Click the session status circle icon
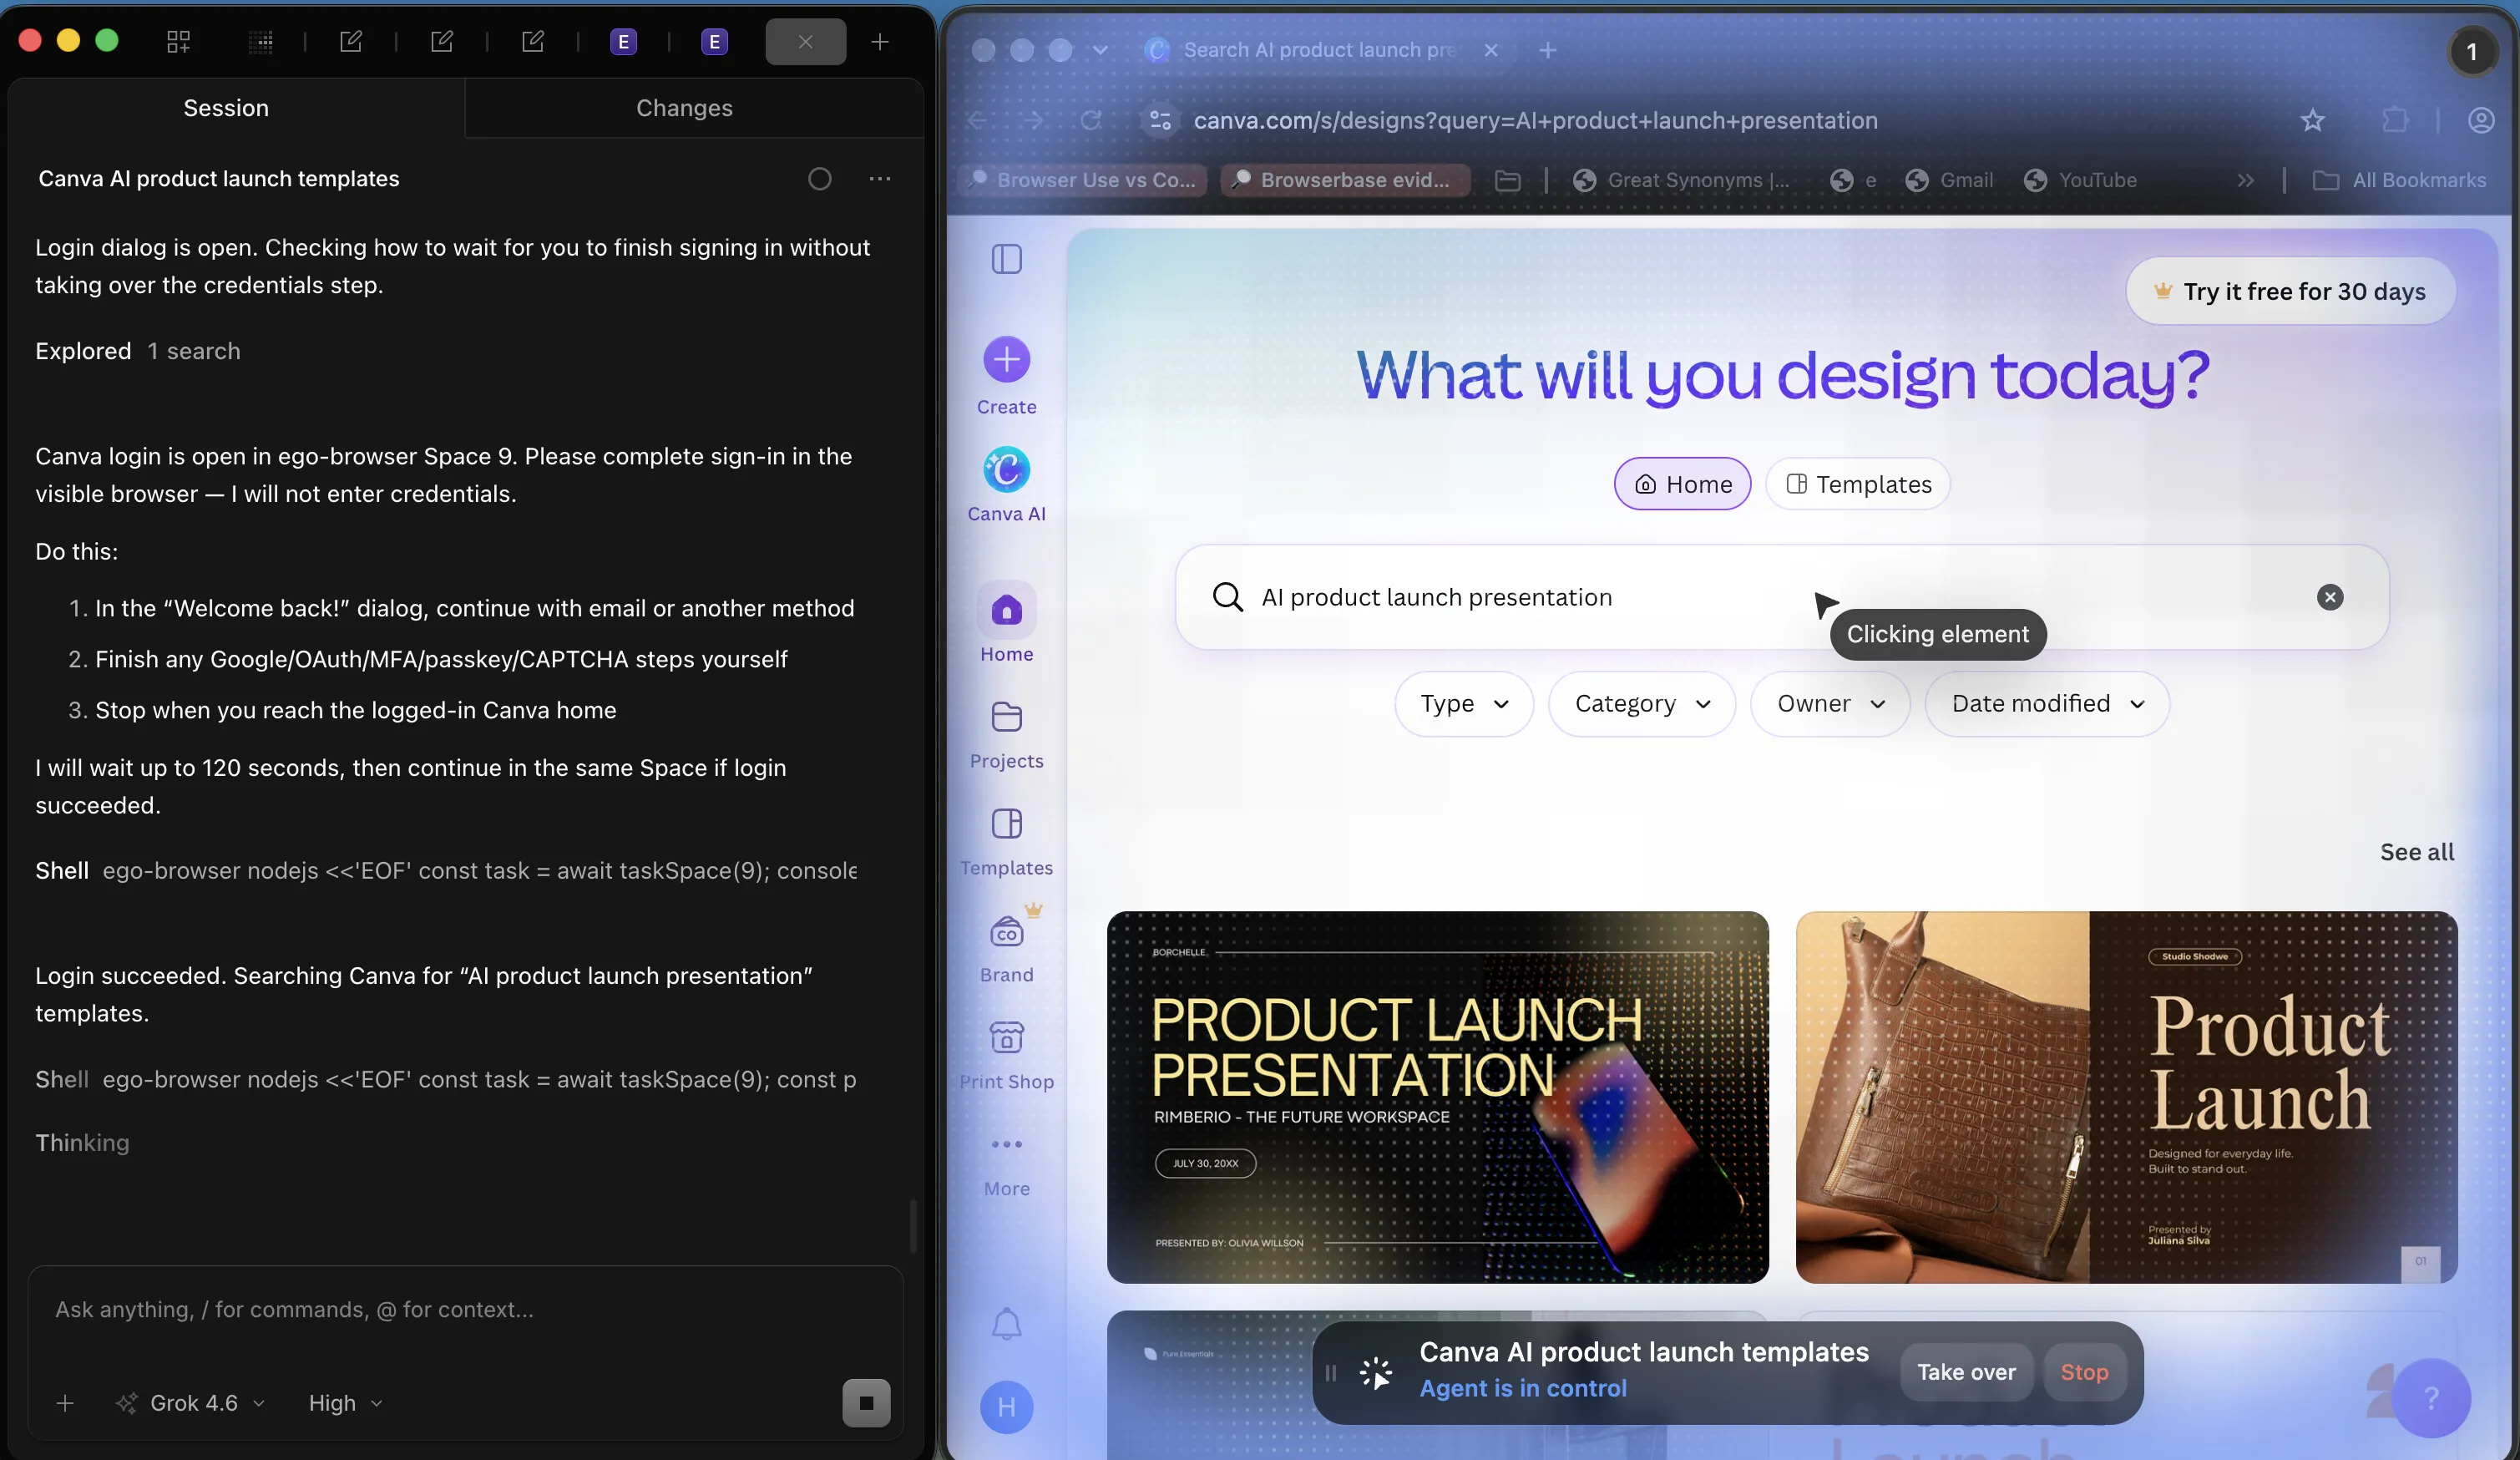Image resolution: width=2520 pixels, height=1460 pixels. [819, 178]
